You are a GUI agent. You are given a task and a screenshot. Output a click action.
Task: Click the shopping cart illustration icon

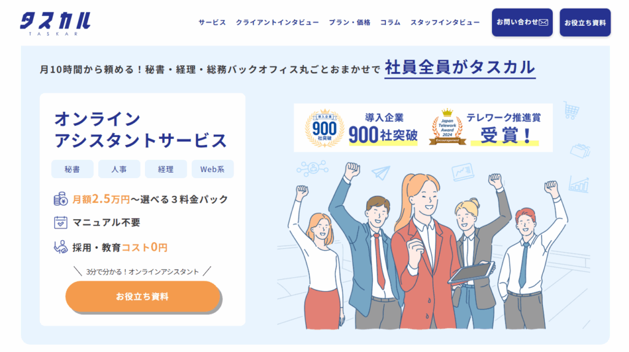[x=571, y=109]
